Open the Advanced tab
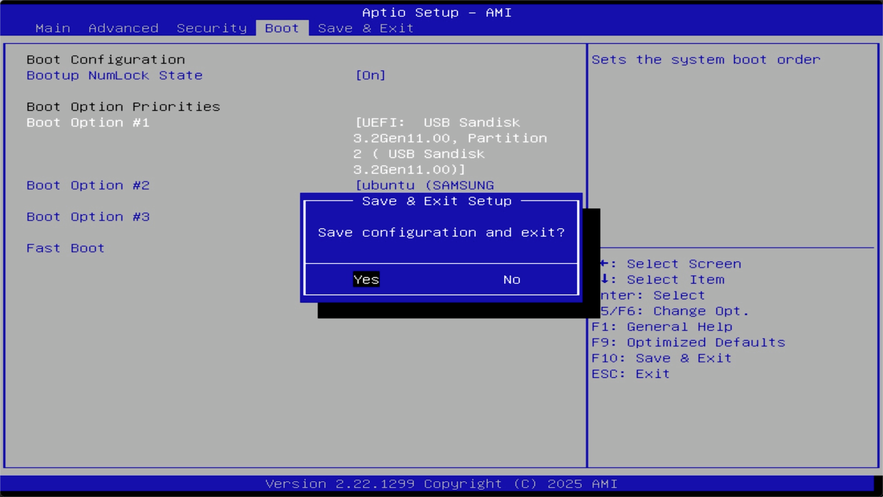Image resolution: width=883 pixels, height=497 pixels. (x=123, y=28)
